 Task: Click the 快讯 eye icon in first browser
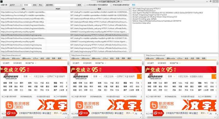[x=8, y=113]
